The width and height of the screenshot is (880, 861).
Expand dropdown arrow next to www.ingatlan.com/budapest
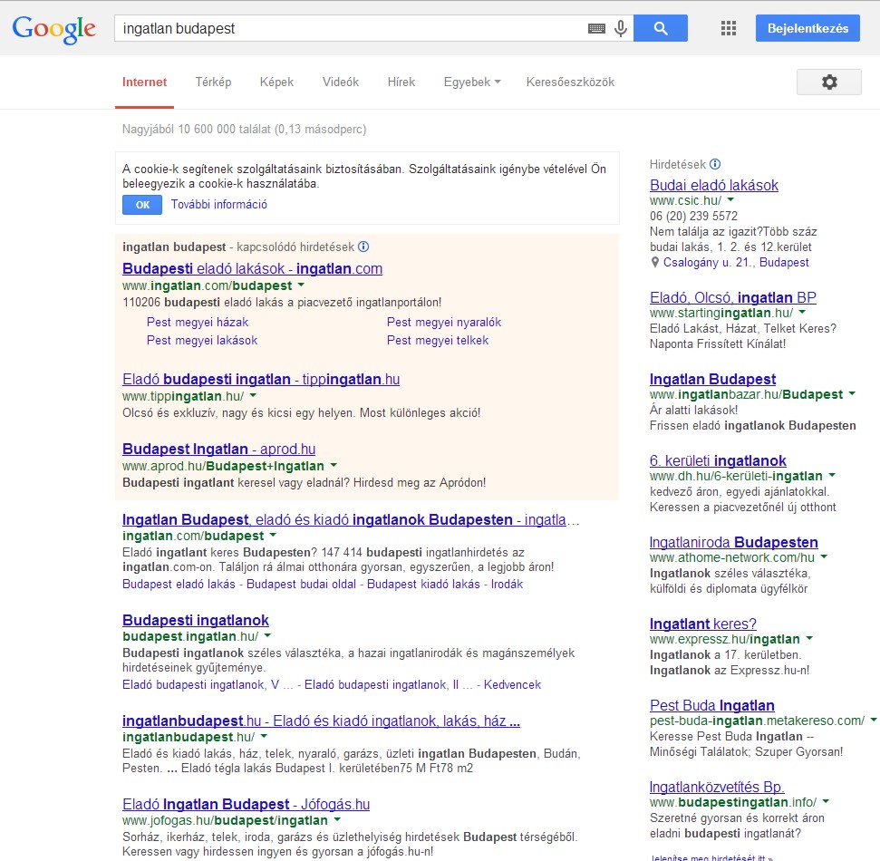pyautogui.click(x=302, y=285)
